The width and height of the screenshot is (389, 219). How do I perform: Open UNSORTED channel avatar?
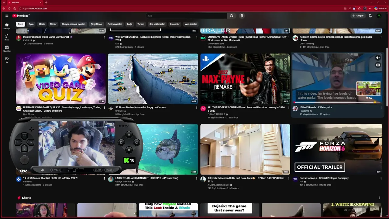click(x=111, y=109)
